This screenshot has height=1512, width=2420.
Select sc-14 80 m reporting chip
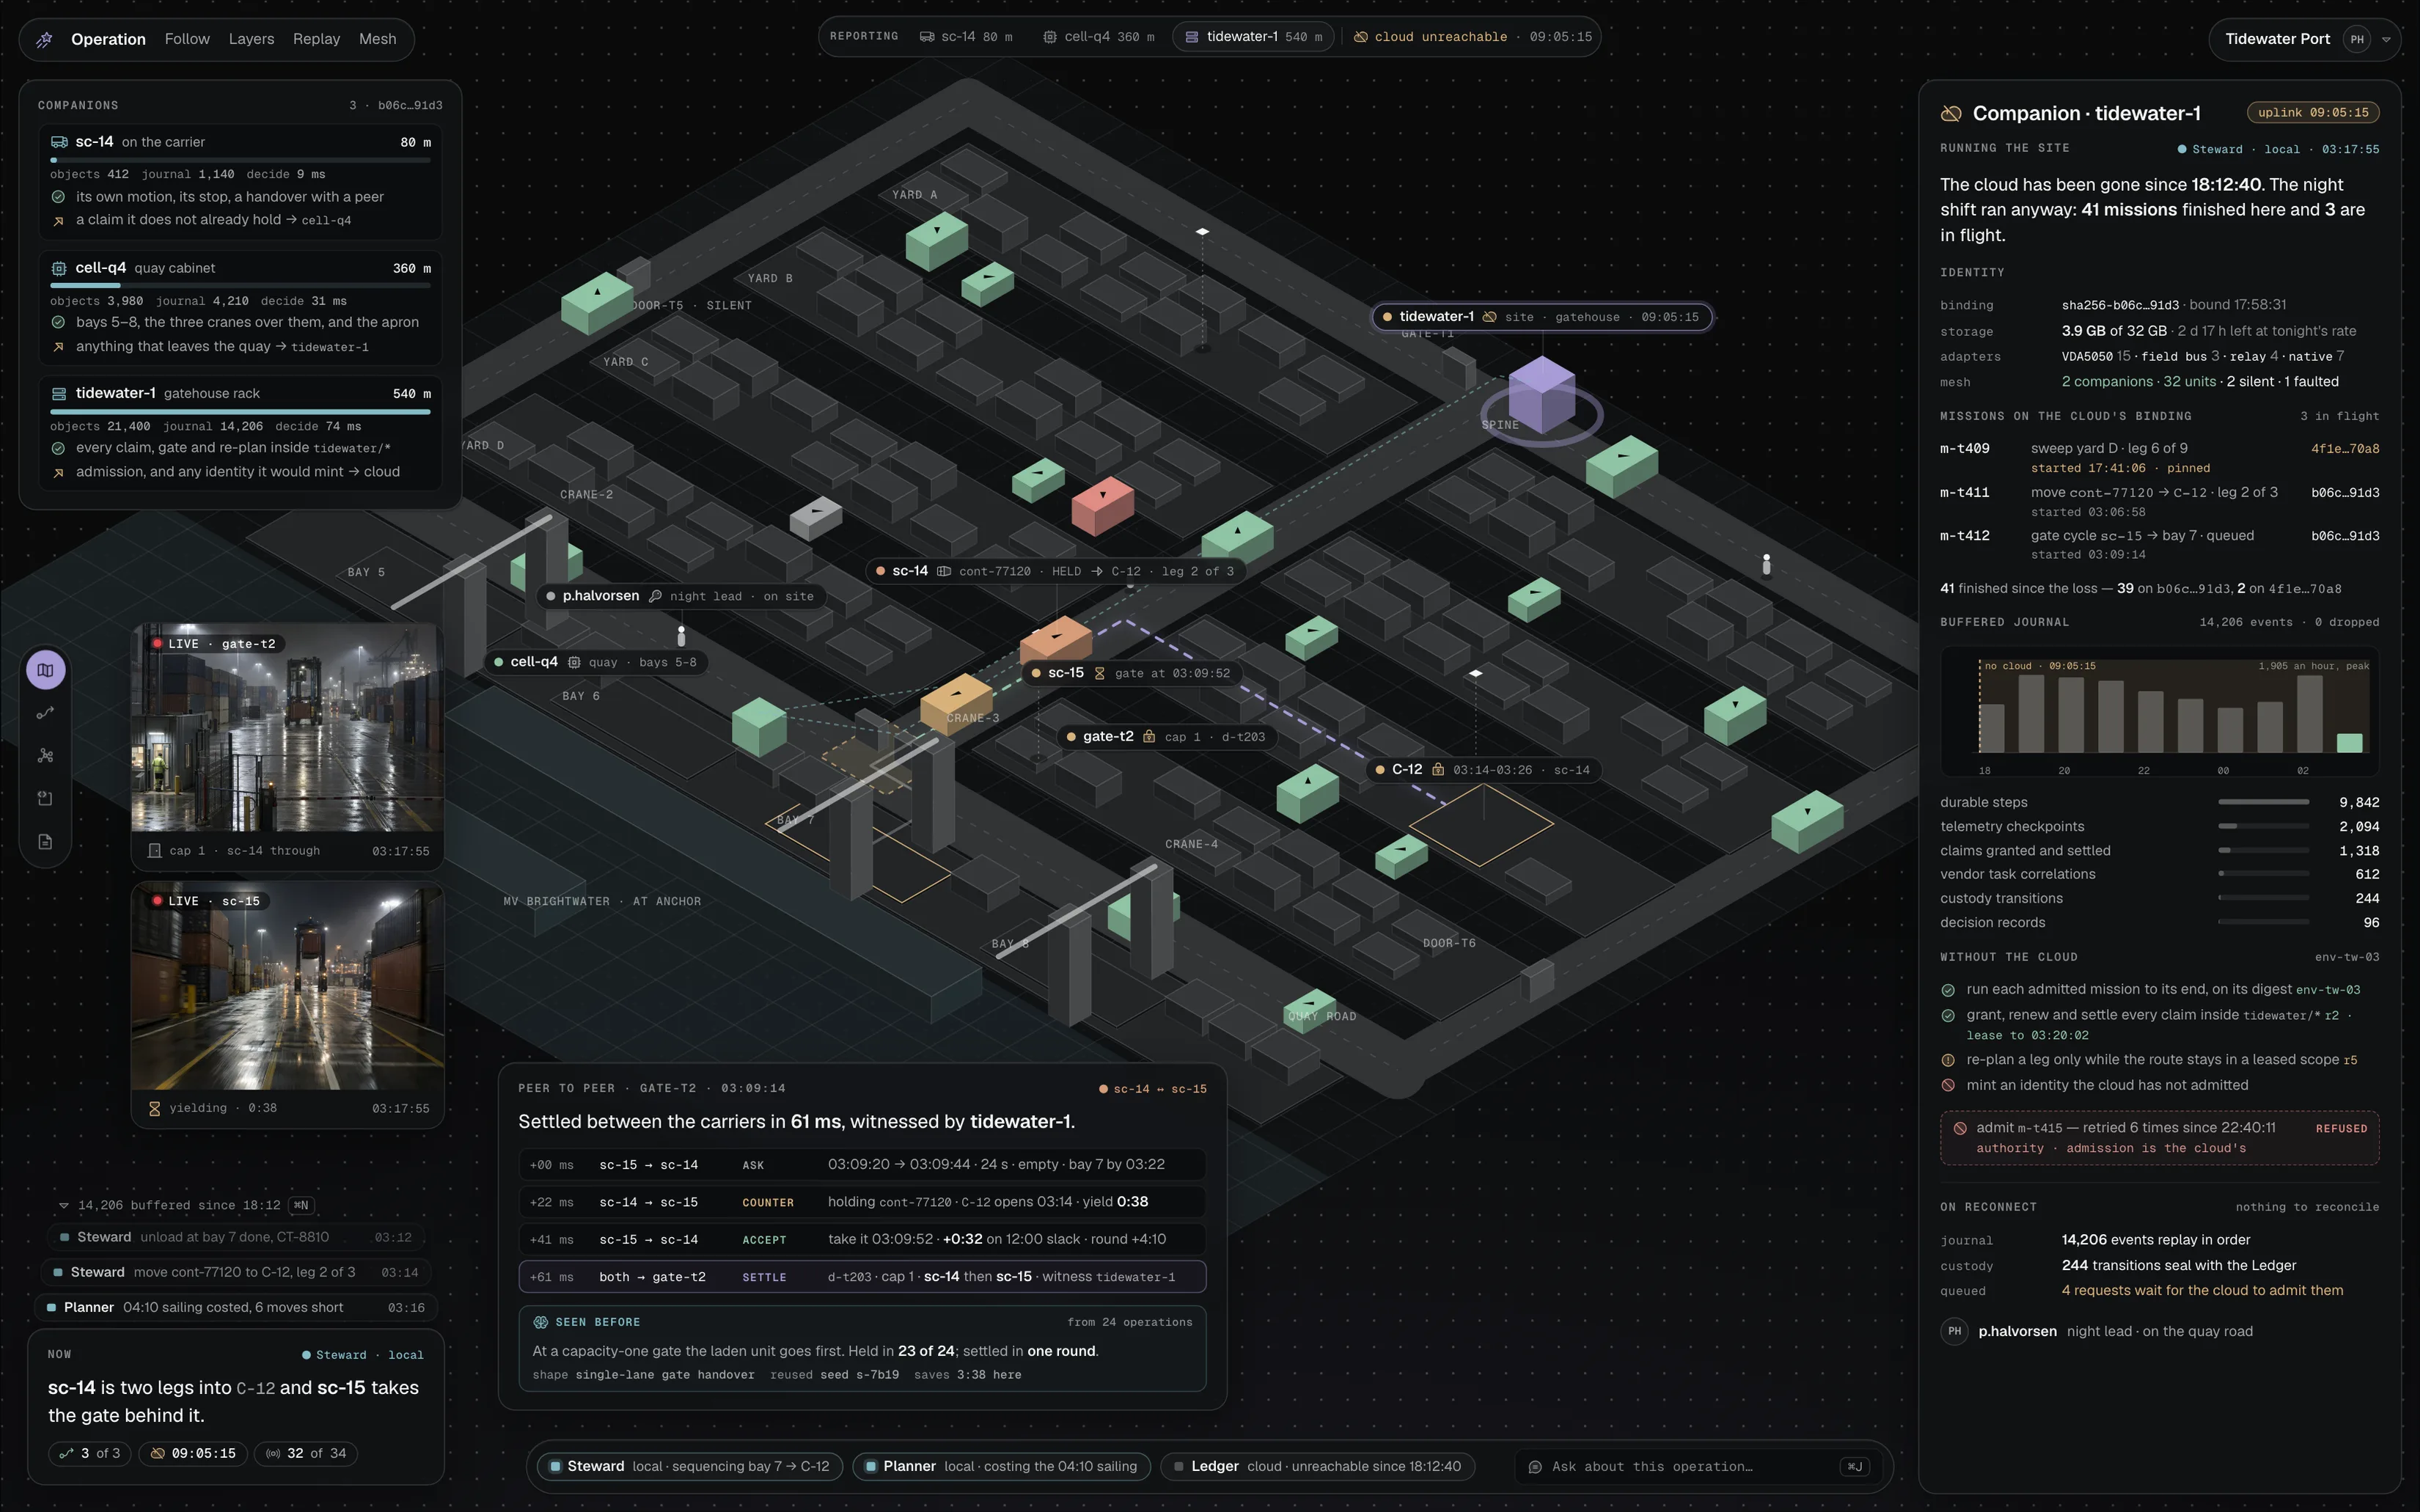[x=965, y=37]
